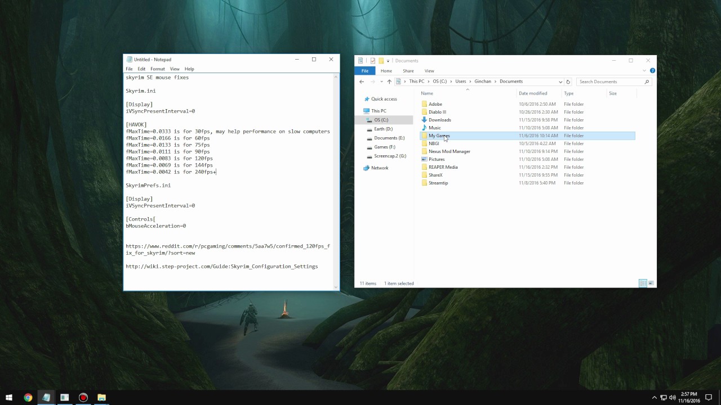The height and width of the screenshot is (405, 721).
Task: Expand the Explorer ribbon chevron
Action: 644,71
